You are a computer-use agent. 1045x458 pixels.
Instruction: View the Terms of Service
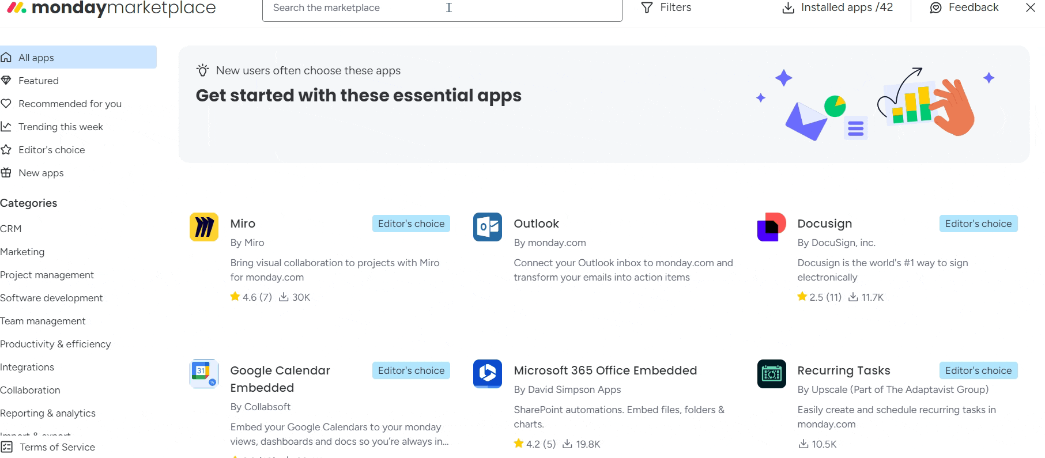tap(57, 447)
